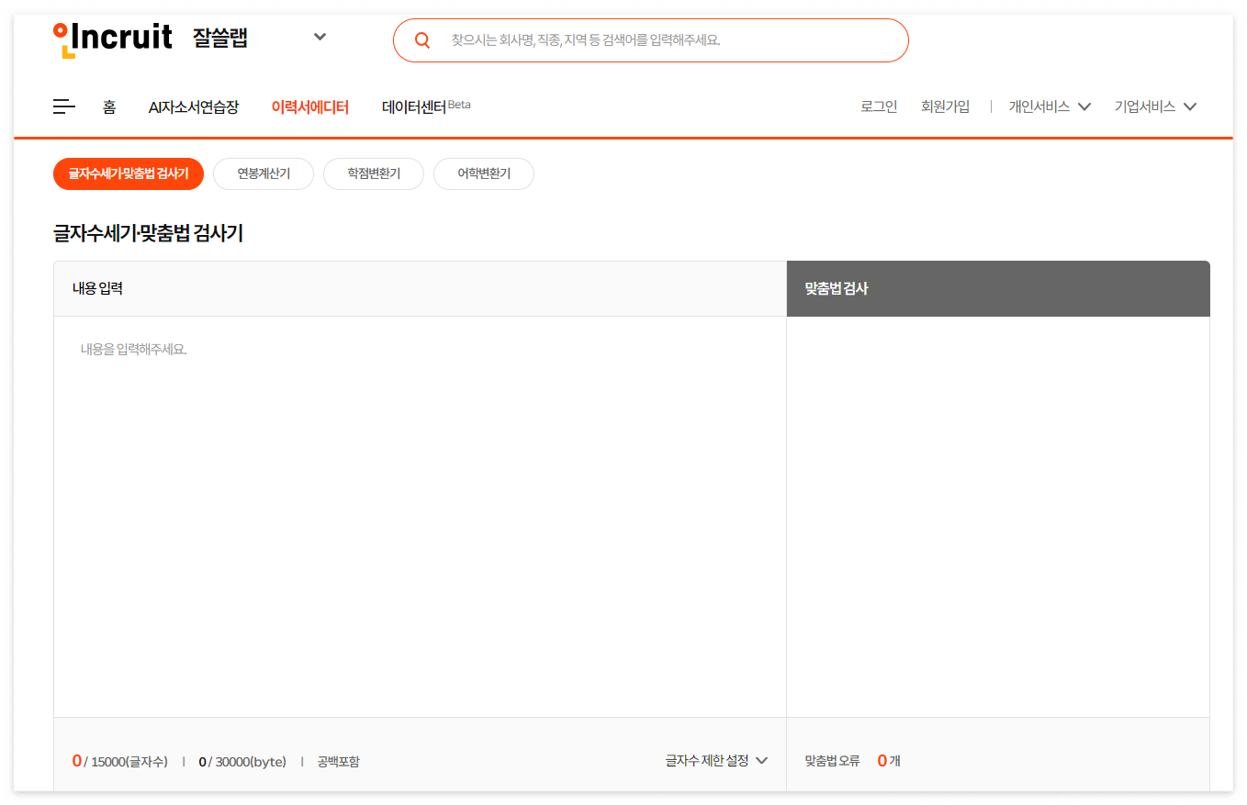Click the 로그인 link
The height and width of the screenshot is (805, 1247).
click(878, 106)
